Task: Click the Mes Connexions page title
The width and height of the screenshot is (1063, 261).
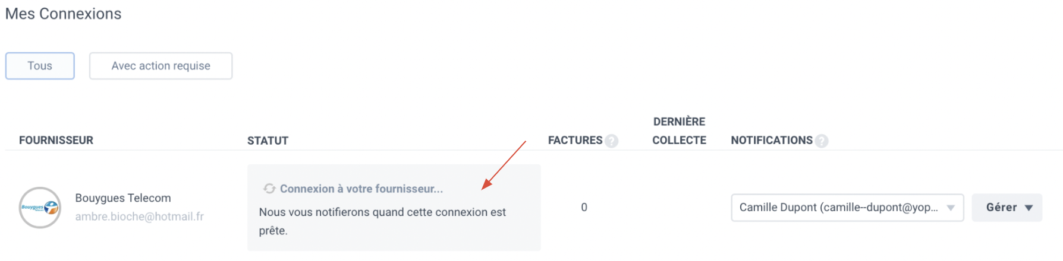Action: pos(63,14)
